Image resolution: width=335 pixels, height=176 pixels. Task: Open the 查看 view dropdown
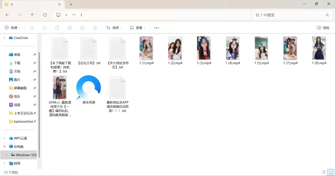pyautogui.click(x=138, y=28)
